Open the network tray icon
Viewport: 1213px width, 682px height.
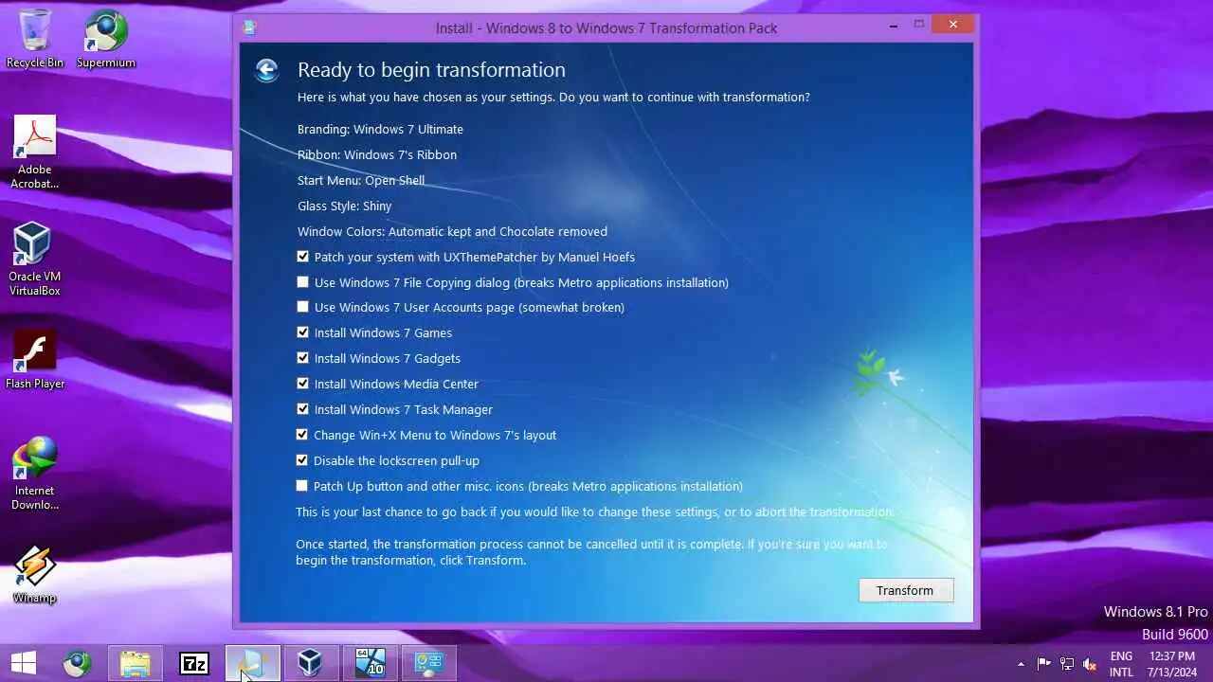1067,664
